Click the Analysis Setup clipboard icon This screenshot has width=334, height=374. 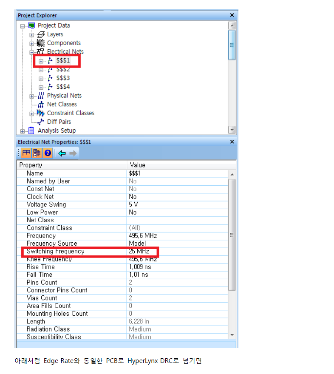click(x=31, y=131)
